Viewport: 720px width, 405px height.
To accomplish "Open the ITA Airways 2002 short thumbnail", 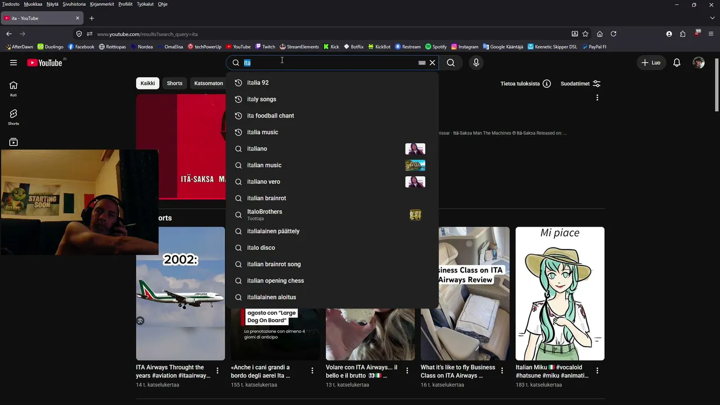I will [x=180, y=294].
